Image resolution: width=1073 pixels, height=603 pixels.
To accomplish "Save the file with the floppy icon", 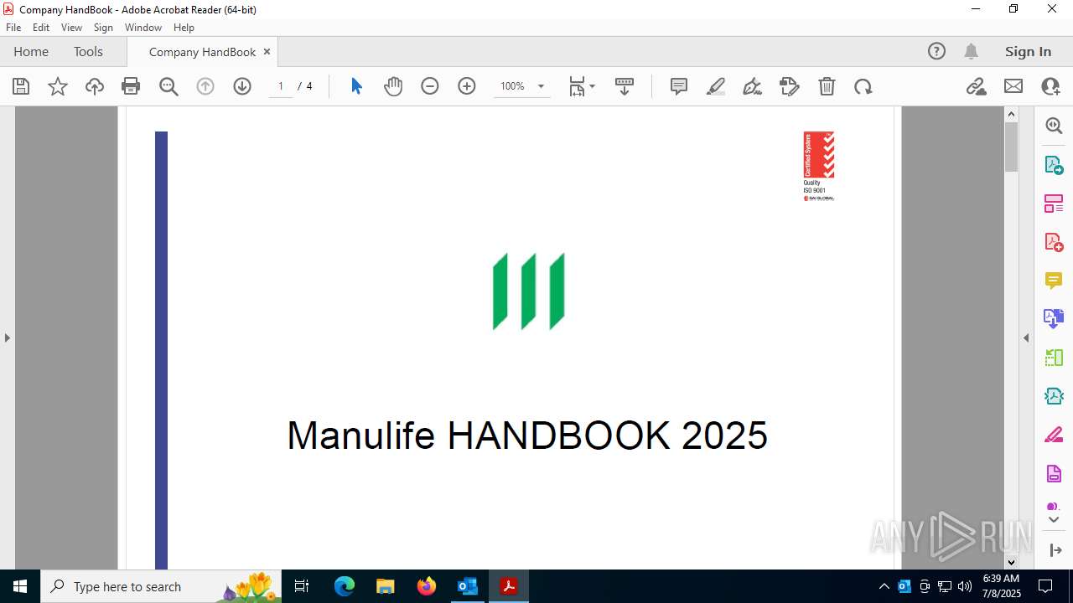I will 21,86.
